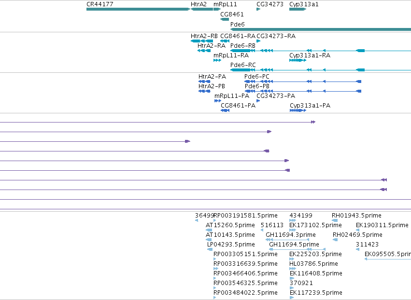Viewport: 411px width, 300px height.
Task: Click the EK173102.5prime label
Action: (315, 225)
